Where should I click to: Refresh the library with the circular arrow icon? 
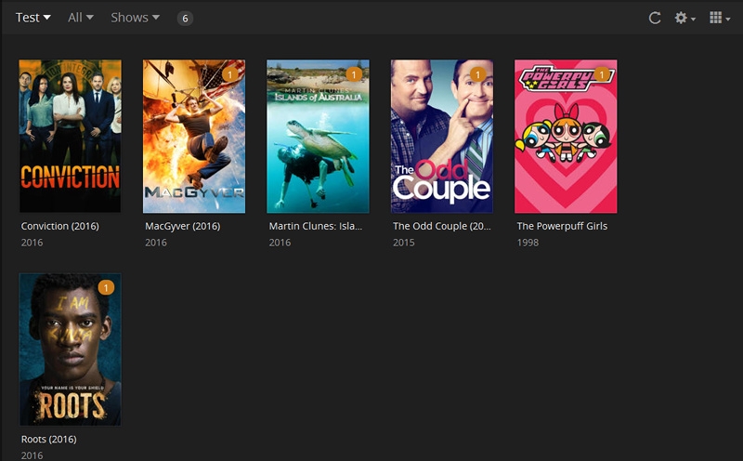(x=655, y=18)
